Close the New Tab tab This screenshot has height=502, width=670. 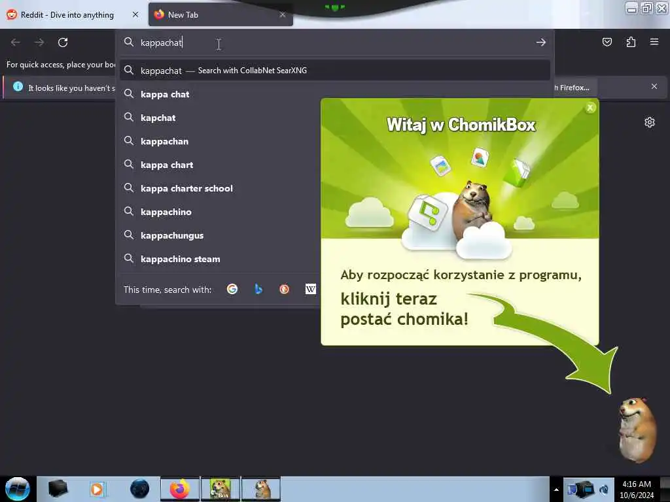pyautogui.click(x=283, y=14)
